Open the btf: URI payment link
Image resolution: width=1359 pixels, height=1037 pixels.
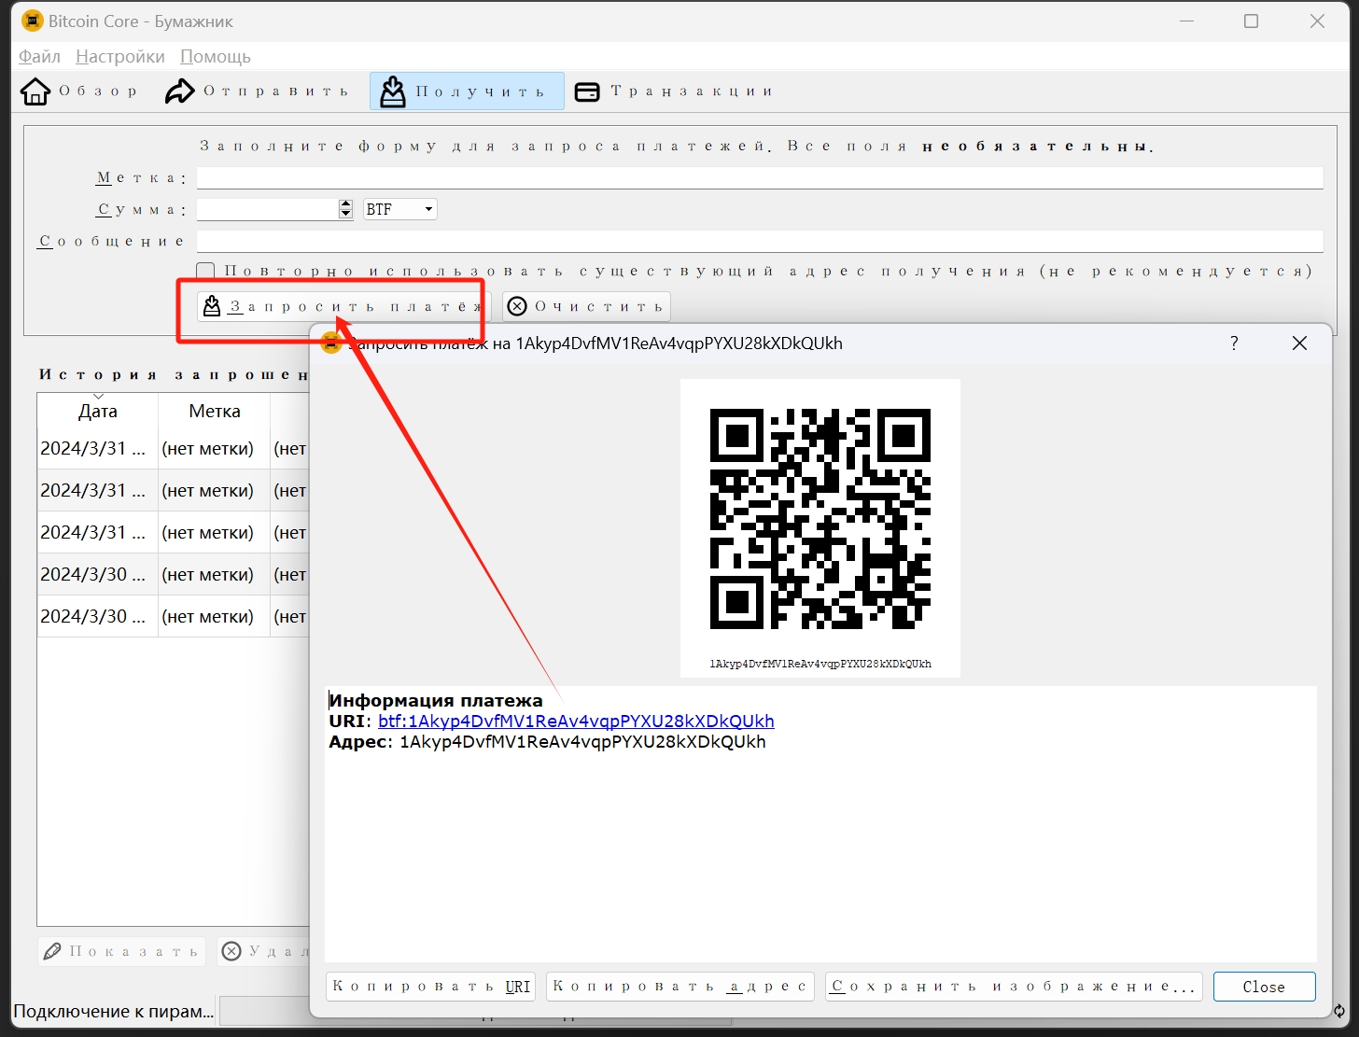[576, 722]
